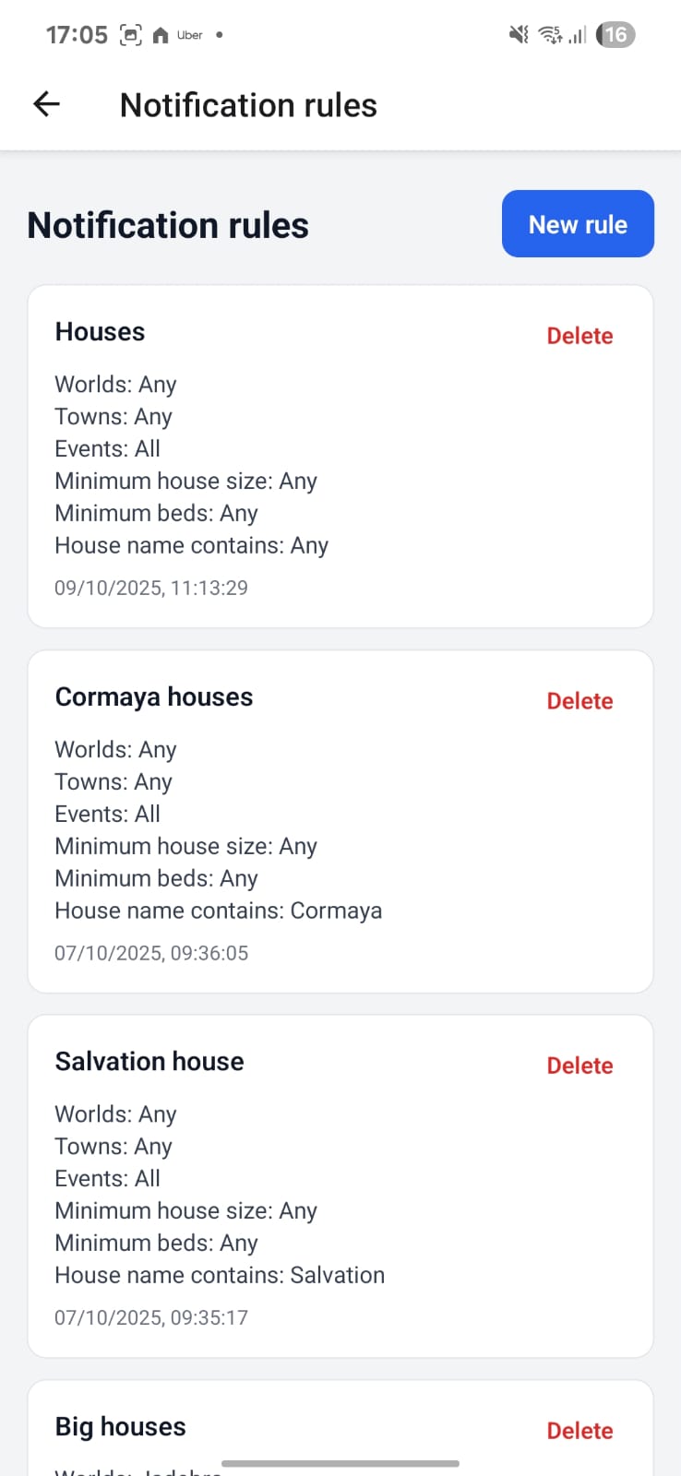This screenshot has width=681, height=1476.
Task: Tap the Houses rule timestamp 09/10/2025
Action: coord(151,588)
